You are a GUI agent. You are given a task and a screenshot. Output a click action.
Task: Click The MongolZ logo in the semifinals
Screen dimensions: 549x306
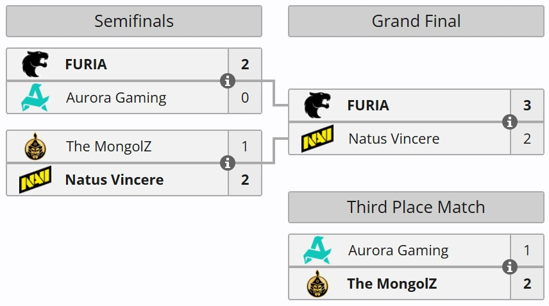pyautogui.click(x=35, y=146)
